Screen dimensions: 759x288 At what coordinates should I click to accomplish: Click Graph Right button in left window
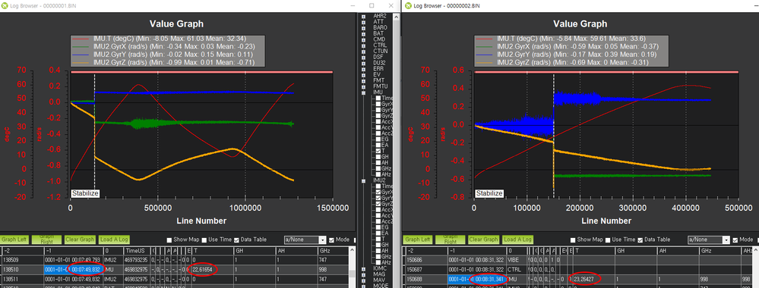[x=46, y=239]
